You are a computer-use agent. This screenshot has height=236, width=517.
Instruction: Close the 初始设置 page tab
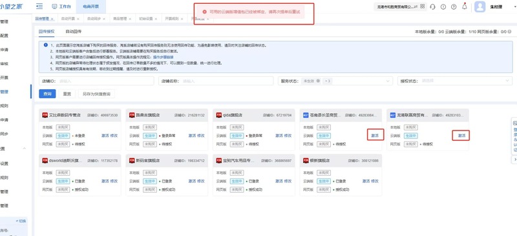pyautogui.click(x=156, y=19)
